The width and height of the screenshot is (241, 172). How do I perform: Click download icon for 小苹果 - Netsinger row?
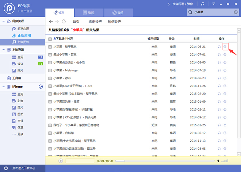coord(225,70)
